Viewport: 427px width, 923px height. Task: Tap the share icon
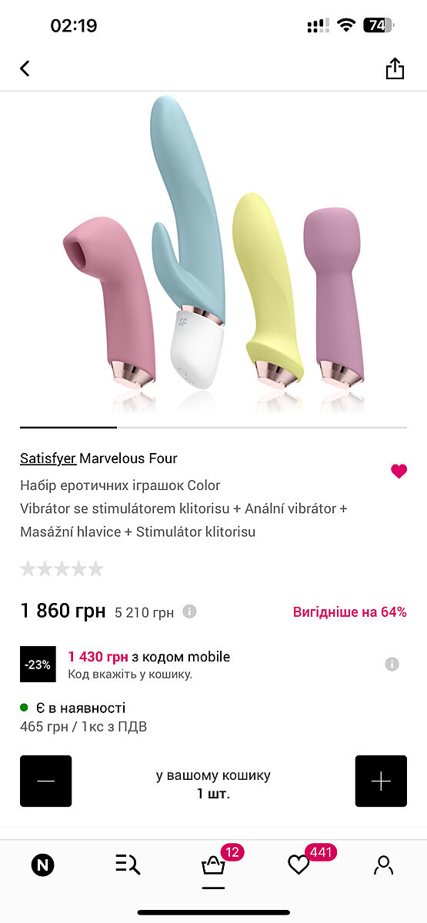tap(395, 68)
